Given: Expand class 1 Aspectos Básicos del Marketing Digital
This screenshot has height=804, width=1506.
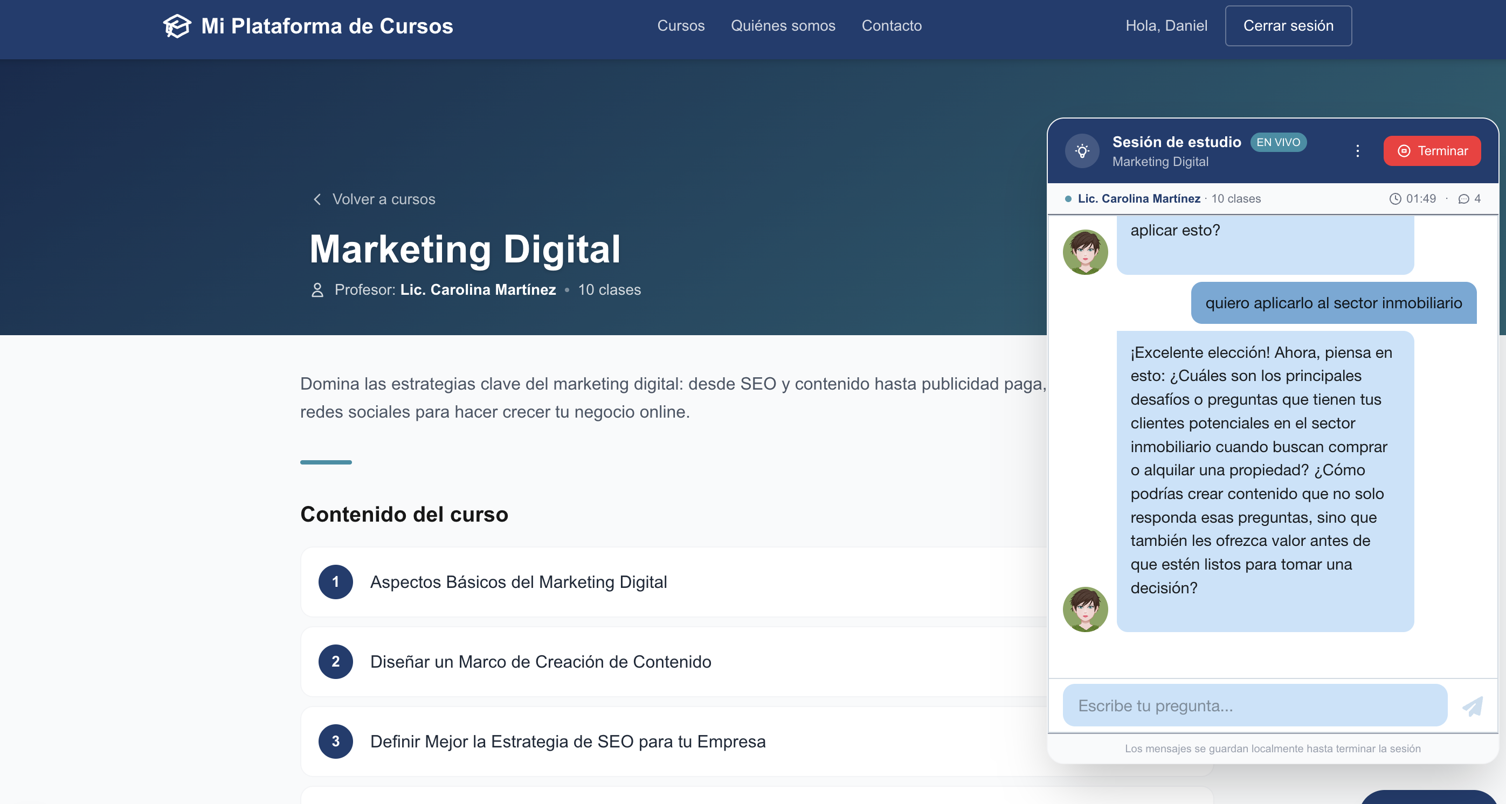Looking at the screenshot, I should (x=519, y=582).
